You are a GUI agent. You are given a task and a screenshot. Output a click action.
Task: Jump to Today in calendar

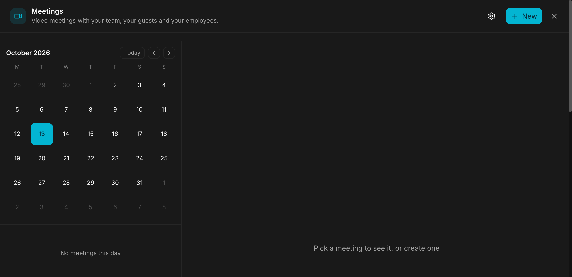click(132, 53)
